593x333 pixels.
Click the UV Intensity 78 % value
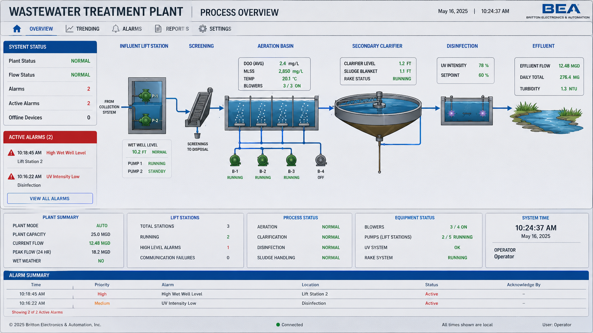pos(483,65)
